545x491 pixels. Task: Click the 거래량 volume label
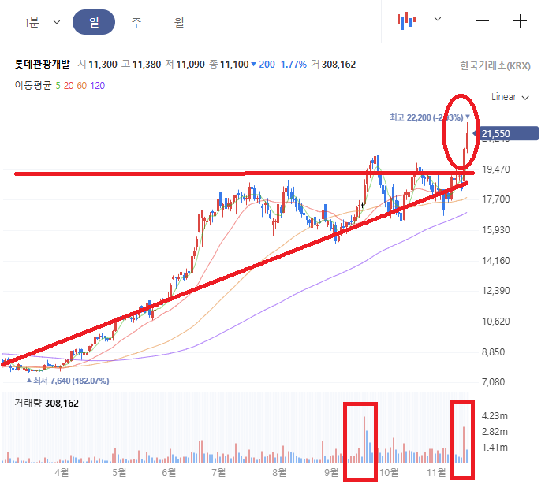(28, 403)
